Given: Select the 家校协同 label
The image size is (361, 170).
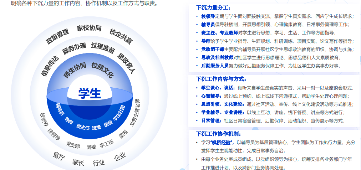Looking at the screenshot, I should [89, 28].
